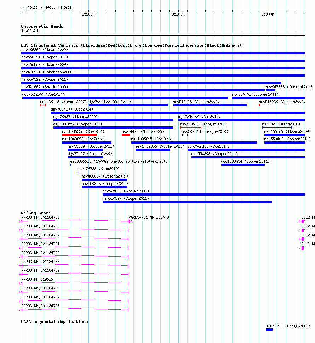Click the nsv470931 (Jakobsson2008) variant label
Viewport: 315px width, 343px height.
(x=48, y=72)
